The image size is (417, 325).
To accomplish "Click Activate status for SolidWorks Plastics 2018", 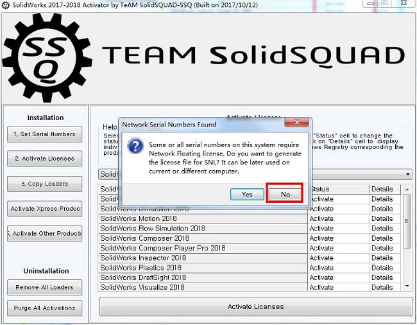I will [339, 268].
